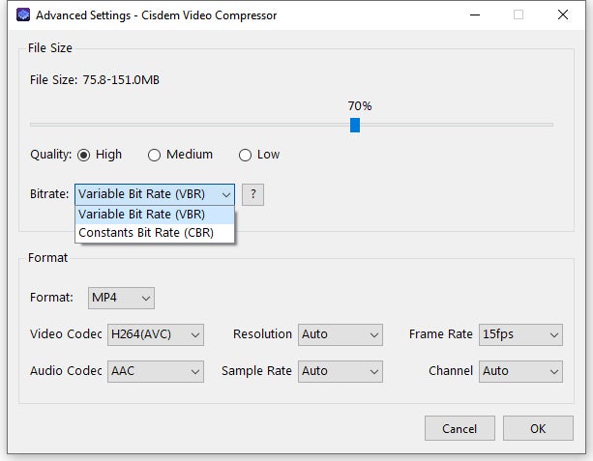This screenshot has height=461, width=593.
Task: Click the Cancel button
Action: point(460,428)
